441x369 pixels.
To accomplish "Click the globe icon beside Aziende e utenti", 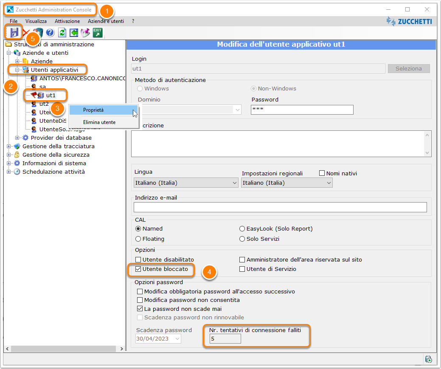I will [x=17, y=53].
